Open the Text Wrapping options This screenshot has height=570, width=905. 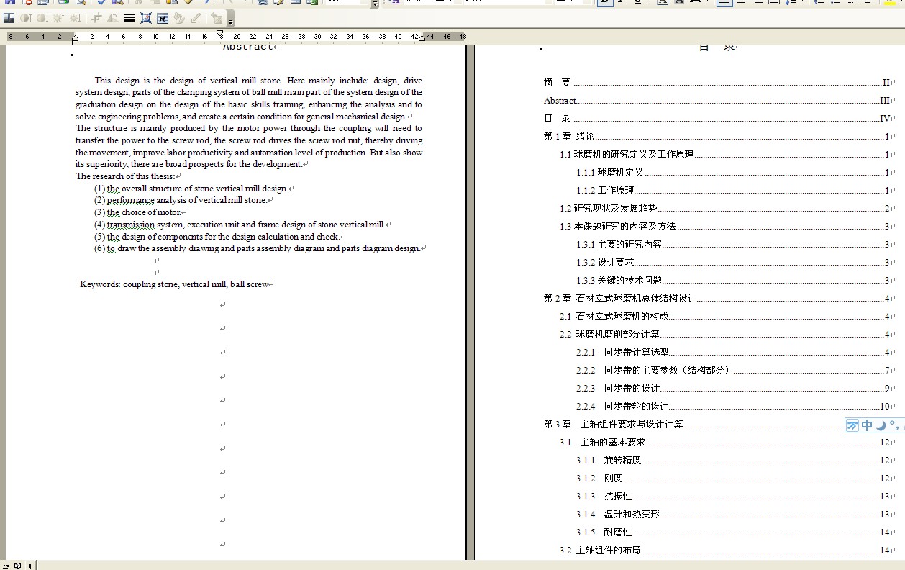[x=163, y=18]
